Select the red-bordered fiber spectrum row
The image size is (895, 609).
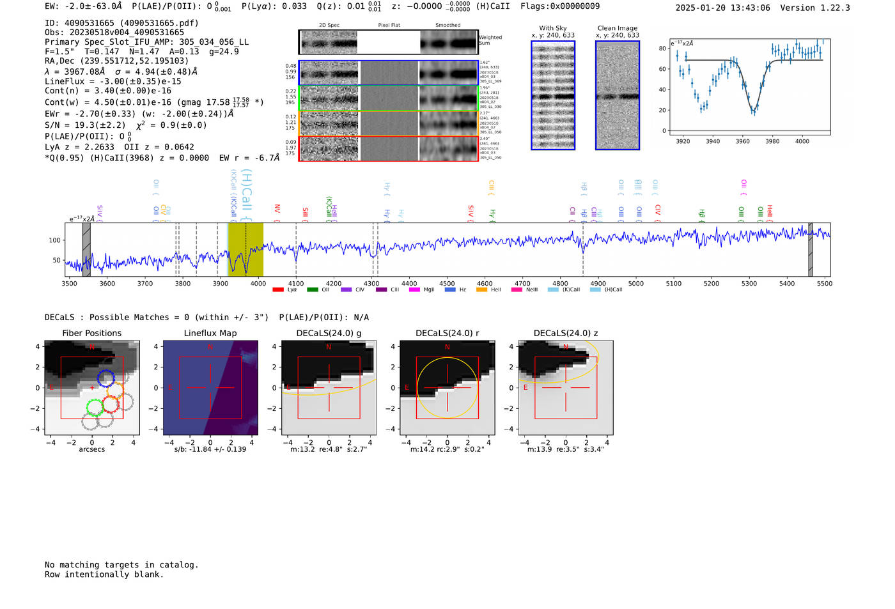388,148
